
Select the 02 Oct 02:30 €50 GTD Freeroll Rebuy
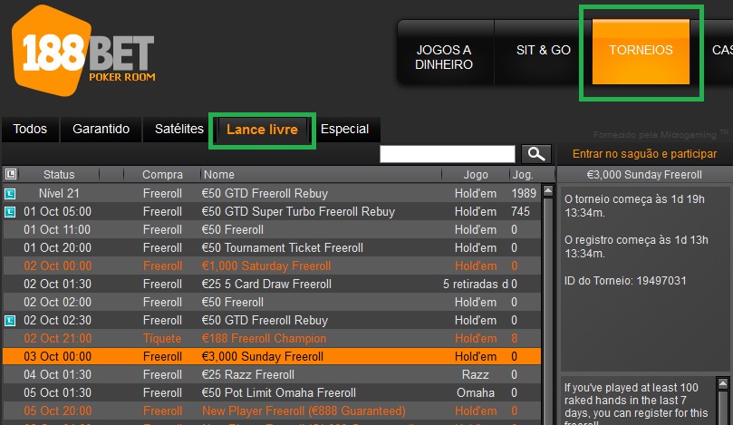(x=272, y=321)
